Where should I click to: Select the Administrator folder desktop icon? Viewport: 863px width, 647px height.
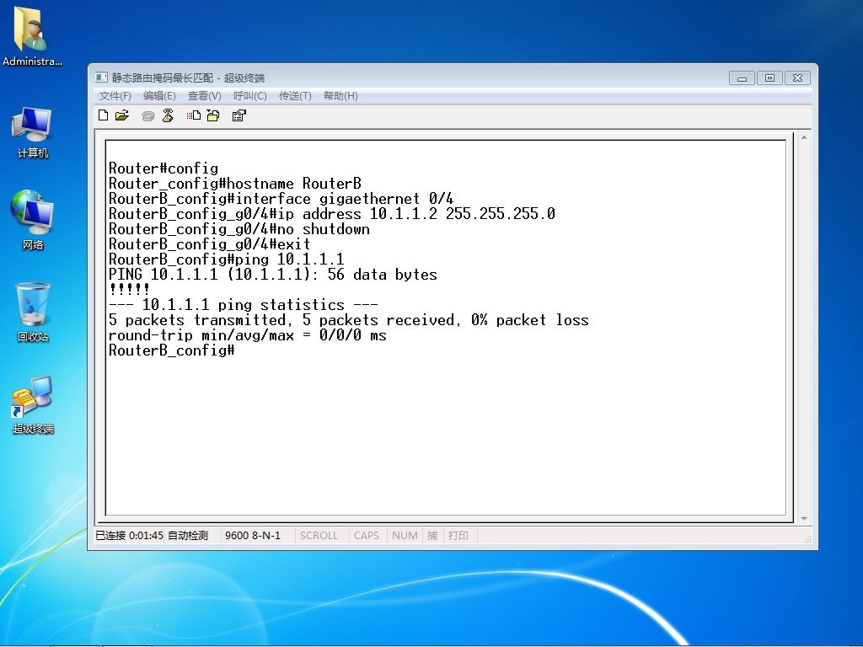(x=32, y=35)
